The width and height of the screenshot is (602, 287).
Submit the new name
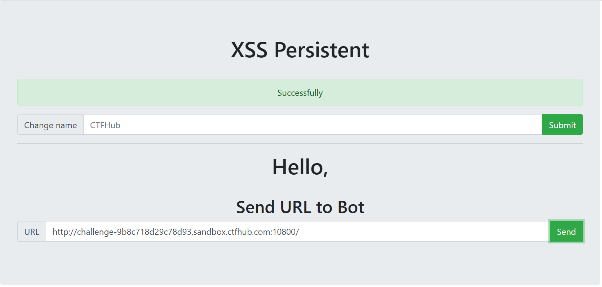(x=562, y=125)
